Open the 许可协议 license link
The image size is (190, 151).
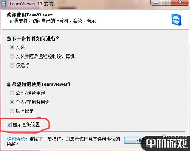click(x=18, y=139)
